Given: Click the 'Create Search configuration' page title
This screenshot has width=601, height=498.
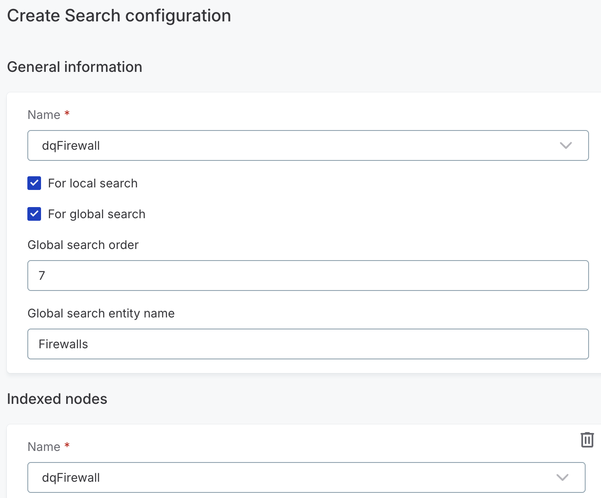Looking at the screenshot, I should (x=119, y=15).
